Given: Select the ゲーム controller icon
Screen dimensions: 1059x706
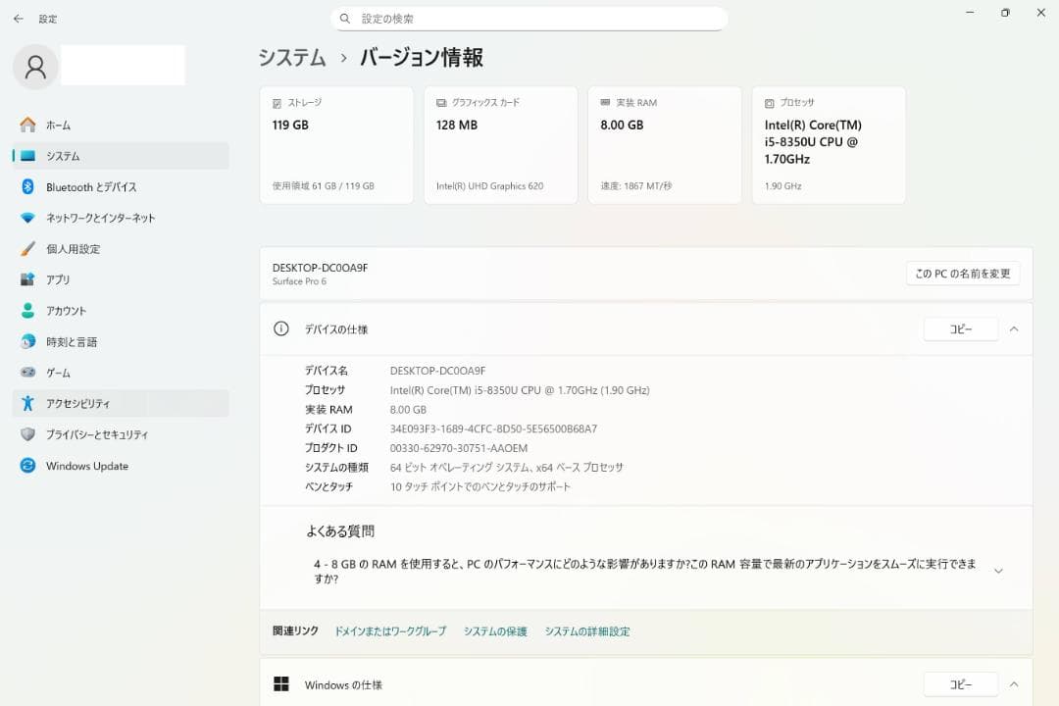Looking at the screenshot, I should click(29, 373).
